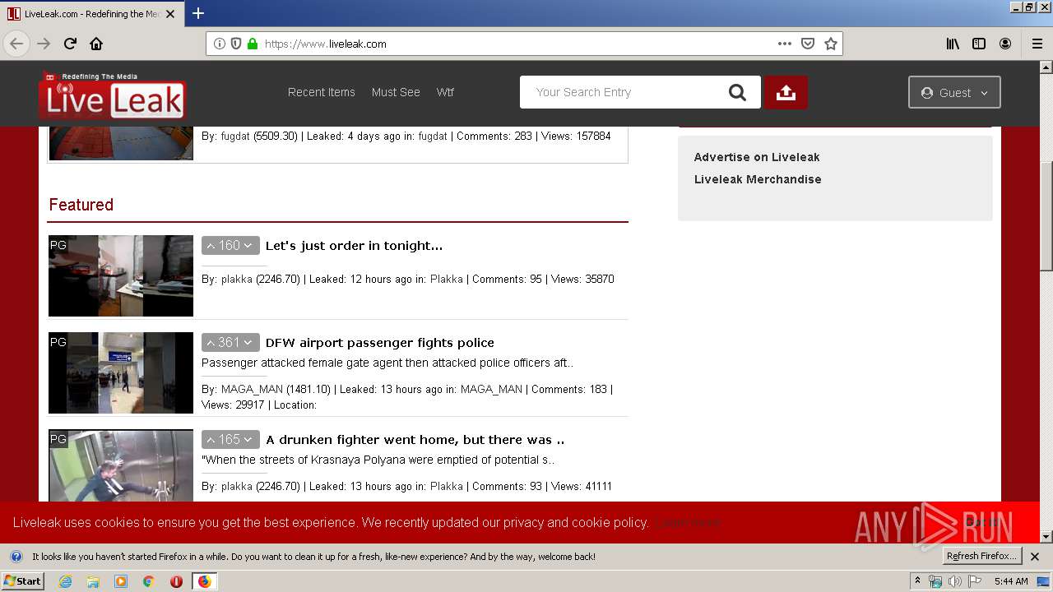This screenshot has width=1053, height=592.
Task: Submit search with the magnifier icon
Action: tap(737, 92)
